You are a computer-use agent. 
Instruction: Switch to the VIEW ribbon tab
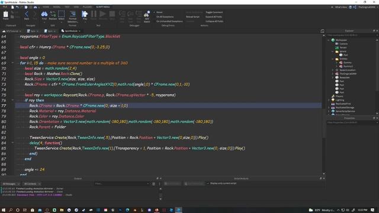coord(76,7)
